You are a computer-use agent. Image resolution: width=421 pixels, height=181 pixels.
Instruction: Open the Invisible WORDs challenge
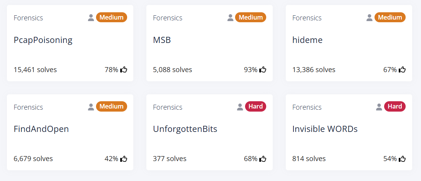(325, 129)
